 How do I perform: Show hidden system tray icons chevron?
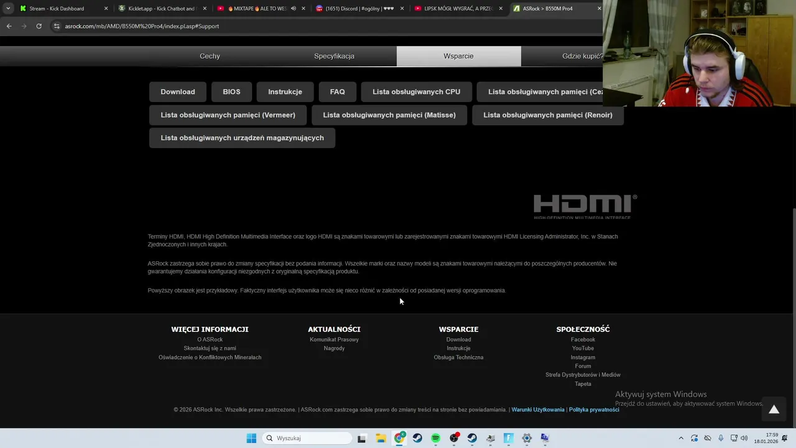[681, 438]
